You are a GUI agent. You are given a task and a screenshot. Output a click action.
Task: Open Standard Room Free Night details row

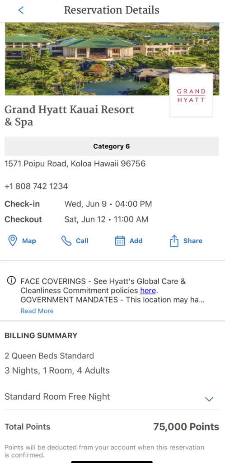pos(112,397)
